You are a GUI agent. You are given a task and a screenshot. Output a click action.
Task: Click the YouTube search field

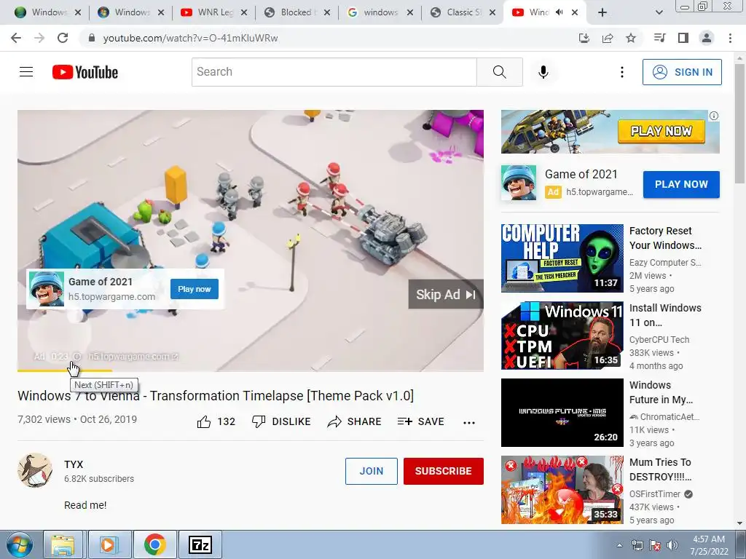click(x=334, y=72)
